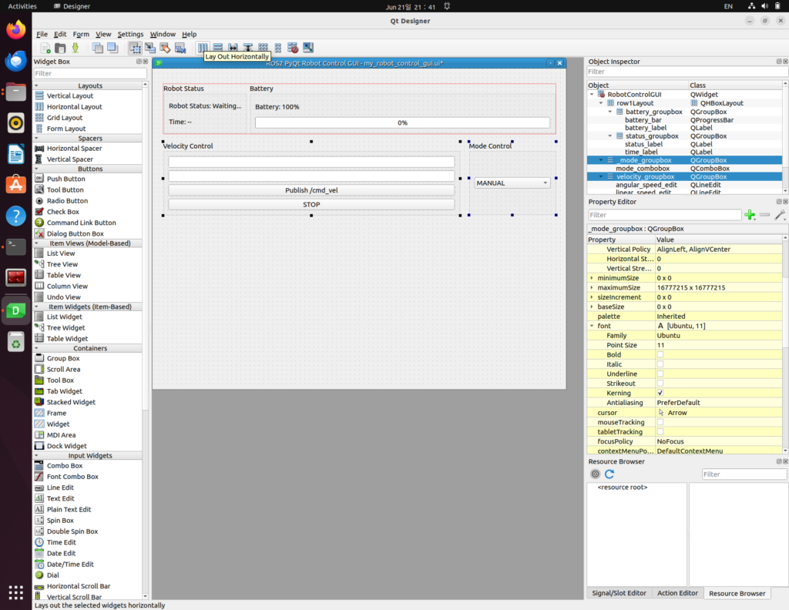Enable the tabletTracking checkbox
This screenshot has width=789, height=610.
pyautogui.click(x=660, y=431)
